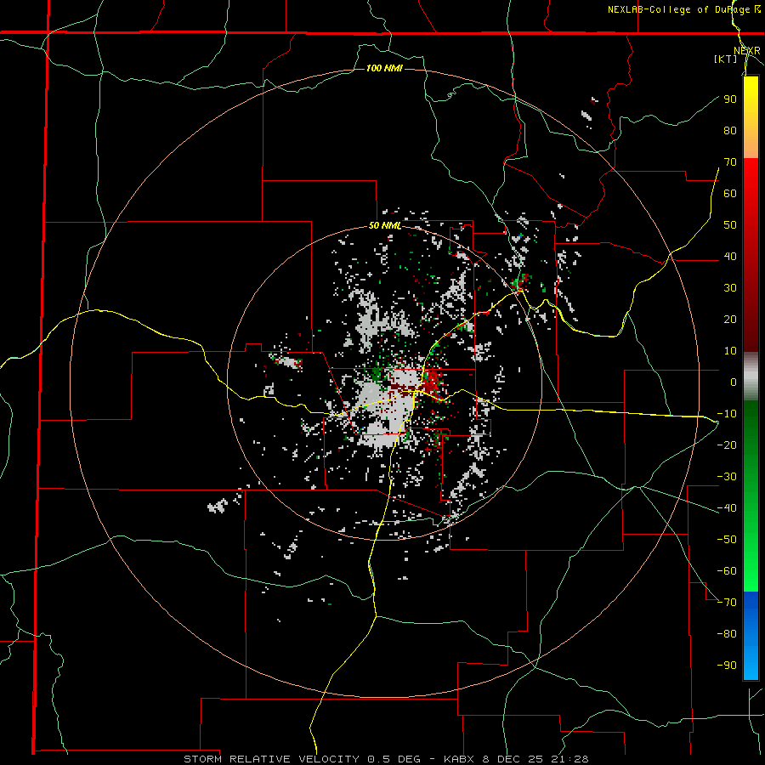Viewport: 765px width, 765px height.
Task: Click the -90 value on velocity scale
Action: tap(727, 665)
